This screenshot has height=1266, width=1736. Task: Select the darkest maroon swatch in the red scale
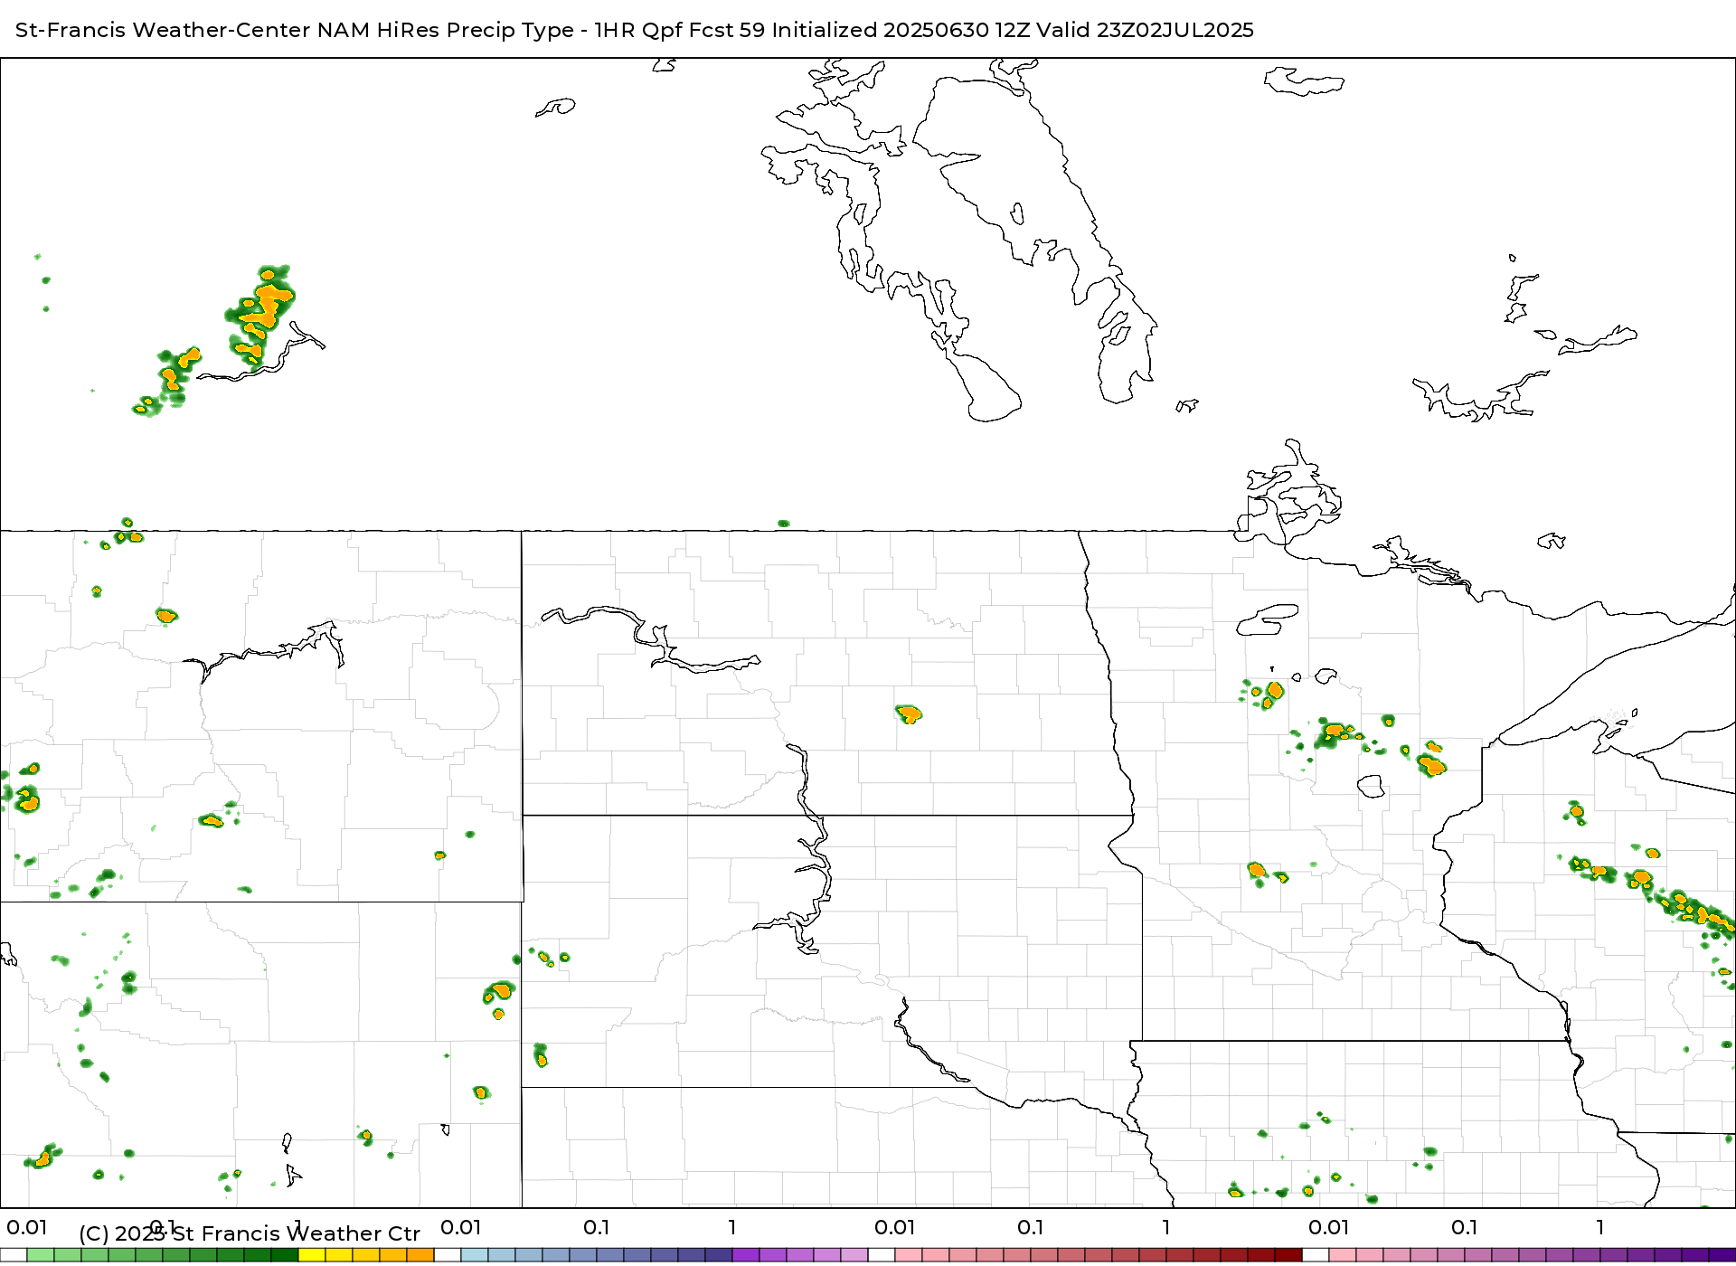tap(1288, 1255)
